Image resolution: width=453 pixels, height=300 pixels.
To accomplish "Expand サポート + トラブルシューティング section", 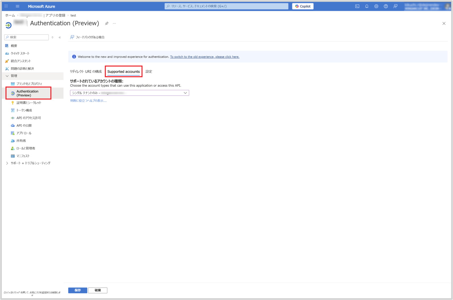I will point(7,163).
